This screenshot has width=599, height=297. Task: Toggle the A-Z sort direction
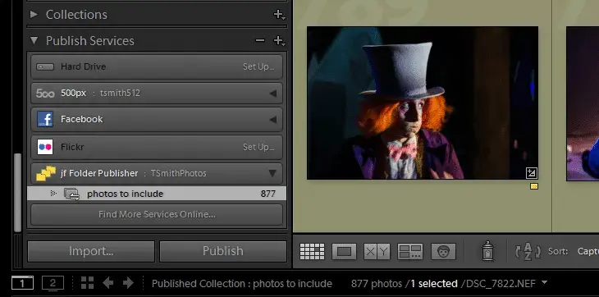pos(528,252)
